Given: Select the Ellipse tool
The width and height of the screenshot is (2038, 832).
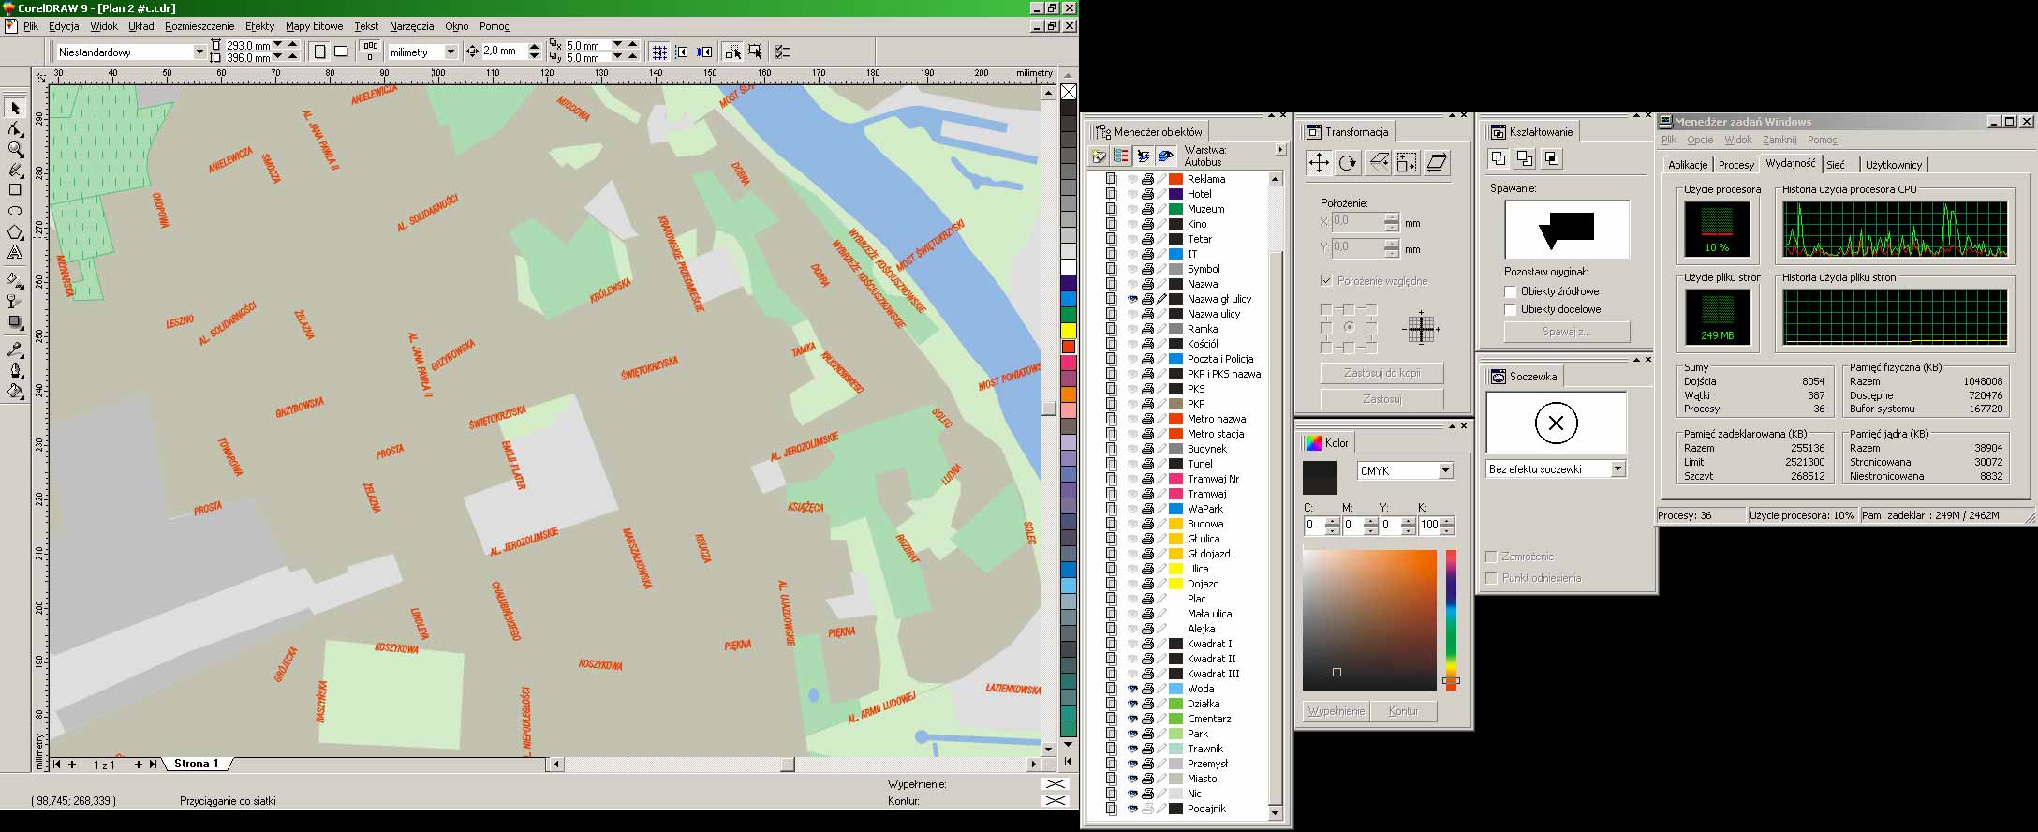Looking at the screenshot, I should click(15, 212).
